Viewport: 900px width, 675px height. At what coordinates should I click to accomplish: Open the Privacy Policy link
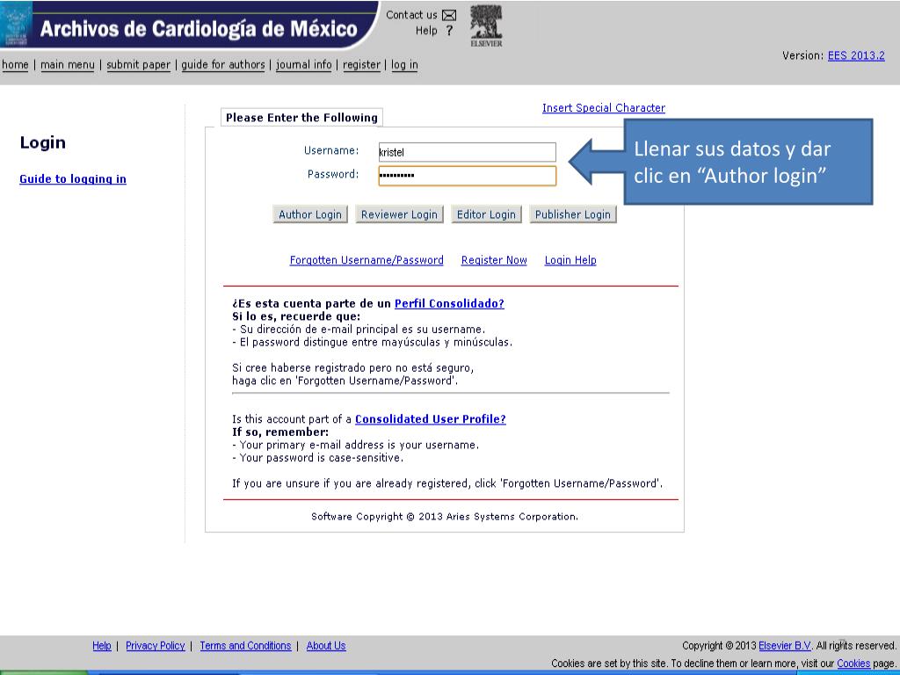(155, 646)
